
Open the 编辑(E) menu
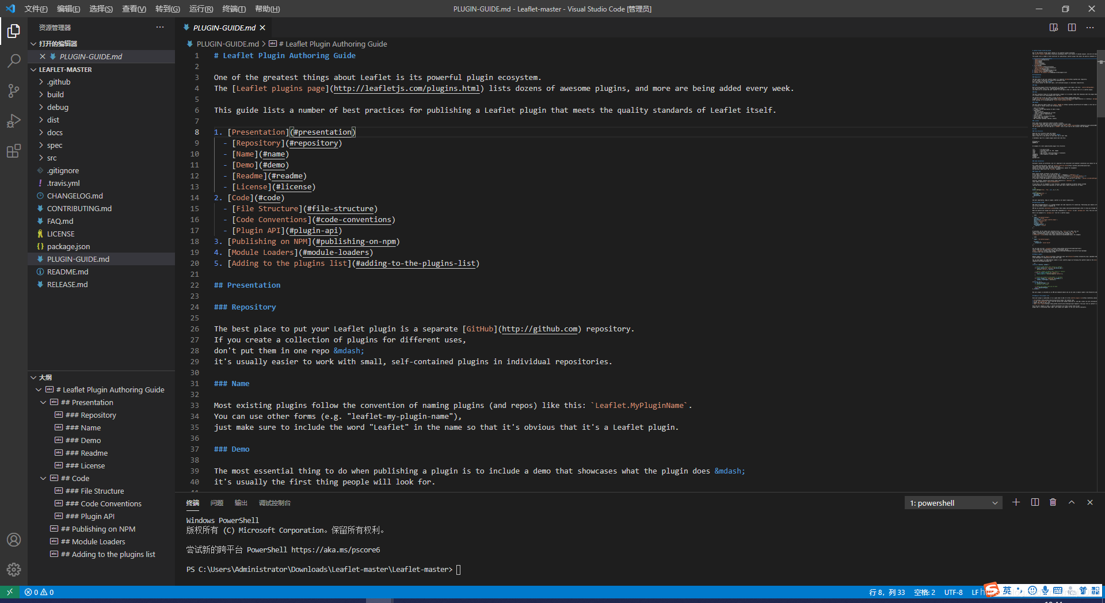(68, 9)
